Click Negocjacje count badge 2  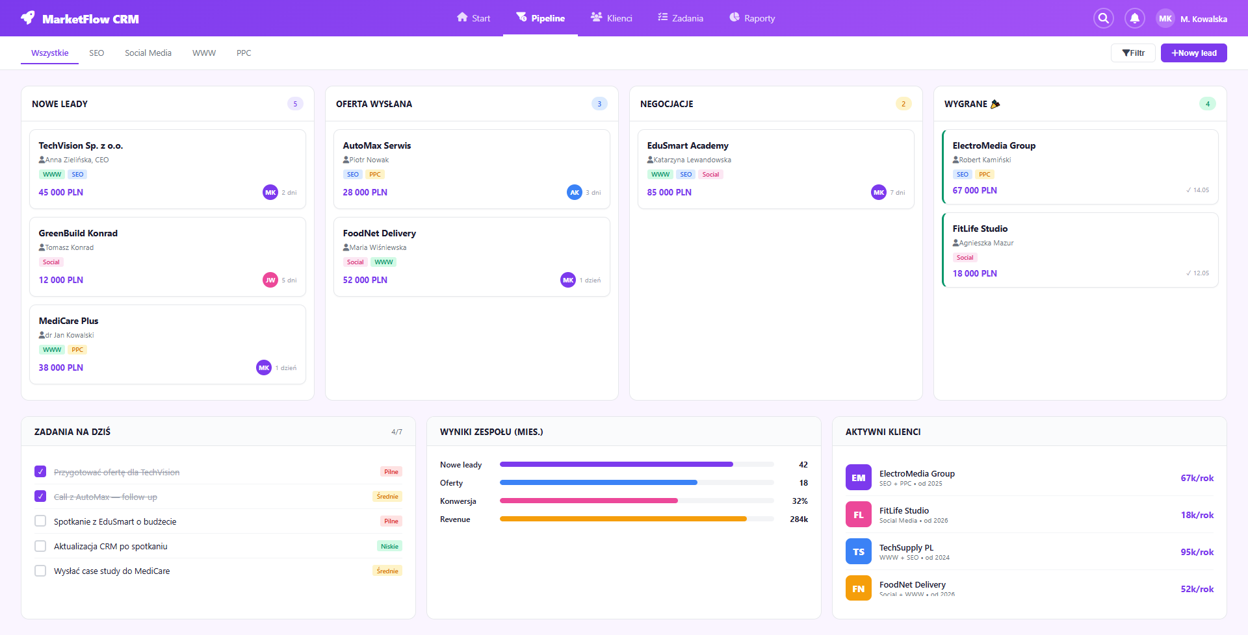point(903,104)
